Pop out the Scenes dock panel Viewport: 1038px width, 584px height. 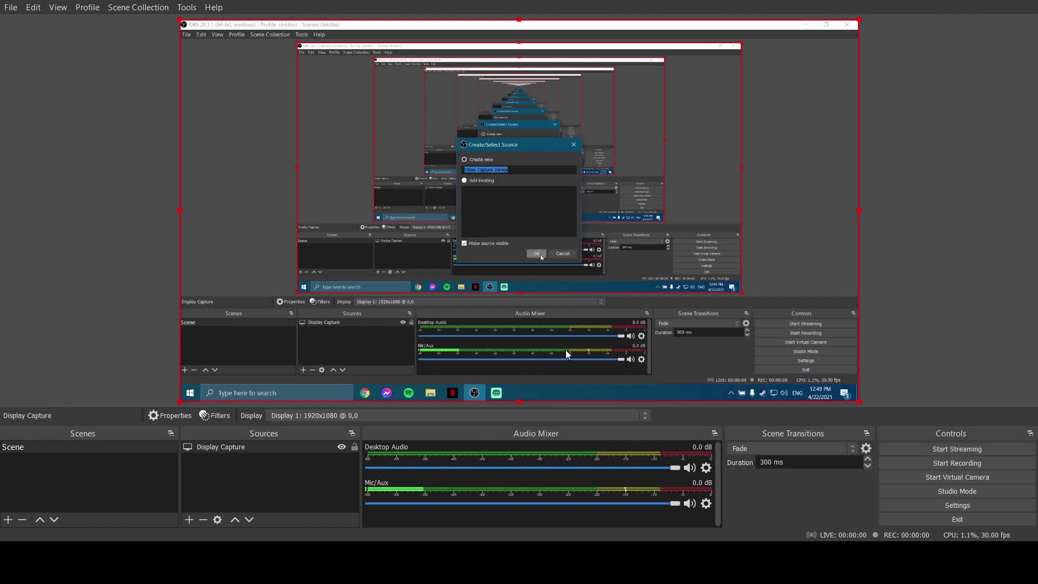click(170, 434)
